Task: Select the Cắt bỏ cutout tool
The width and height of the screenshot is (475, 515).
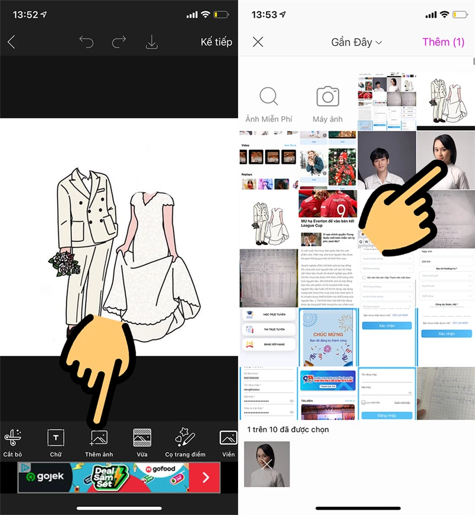Action: coord(12,443)
